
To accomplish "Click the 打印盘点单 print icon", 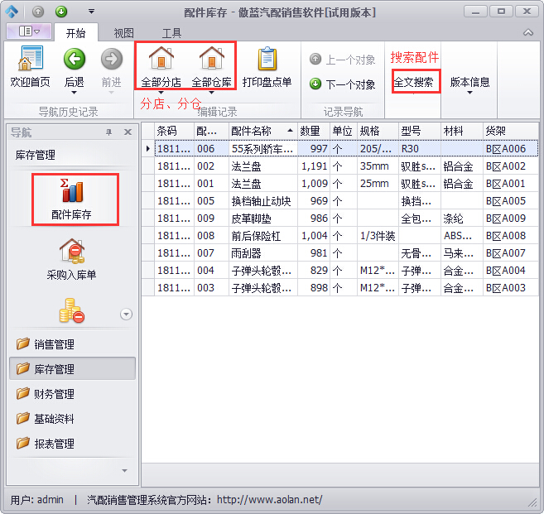I will pos(267,60).
